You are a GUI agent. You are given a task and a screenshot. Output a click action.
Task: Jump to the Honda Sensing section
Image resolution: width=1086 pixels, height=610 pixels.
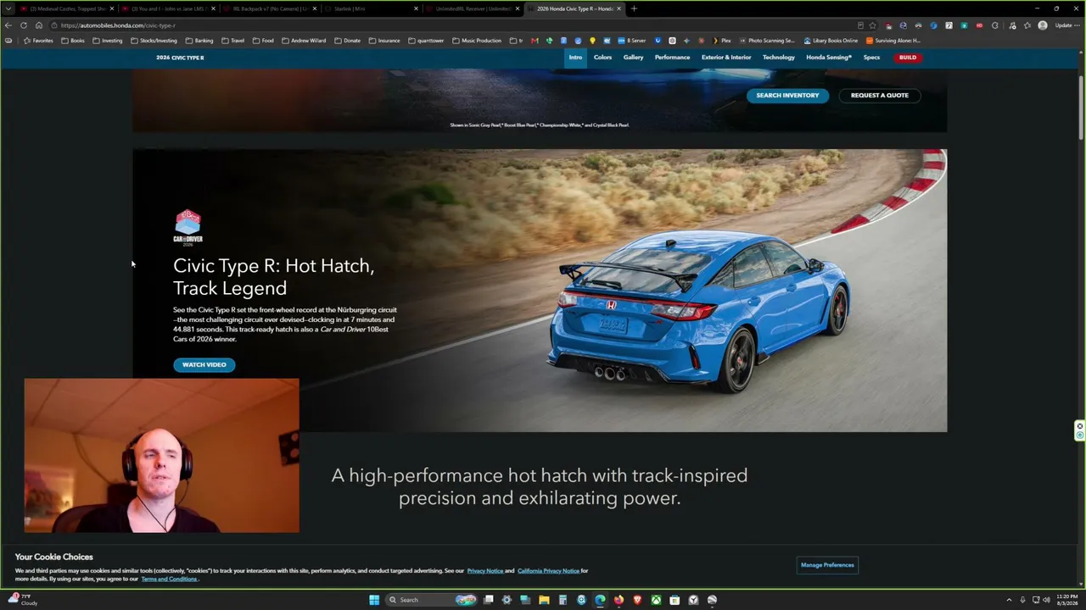[829, 58]
